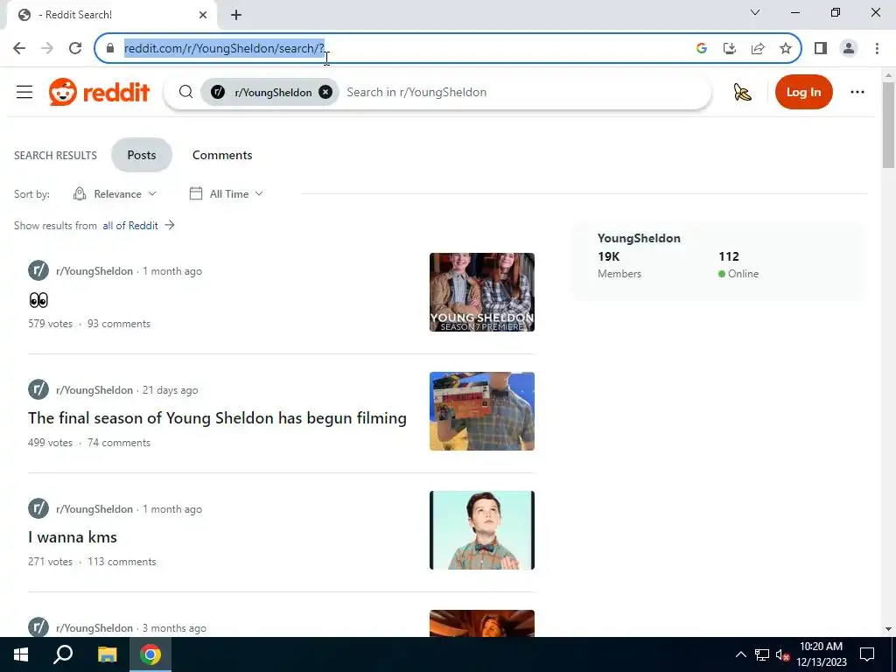Close the Reddit Search tab

(203, 15)
